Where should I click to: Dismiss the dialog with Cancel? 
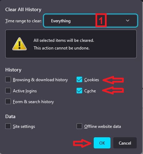pyautogui.click(x=125, y=143)
